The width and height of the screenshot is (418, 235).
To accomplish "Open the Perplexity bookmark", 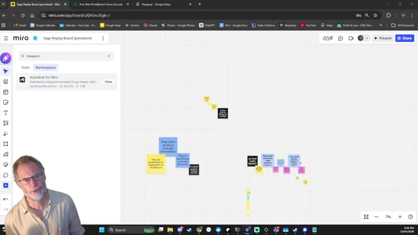I will 288,25.
